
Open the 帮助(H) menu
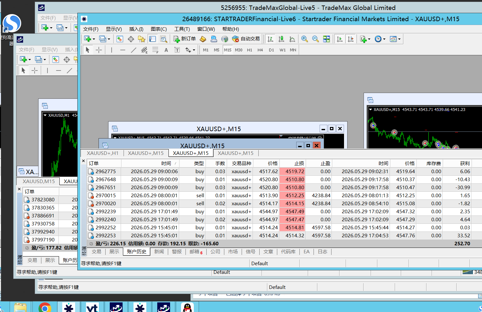point(230,29)
